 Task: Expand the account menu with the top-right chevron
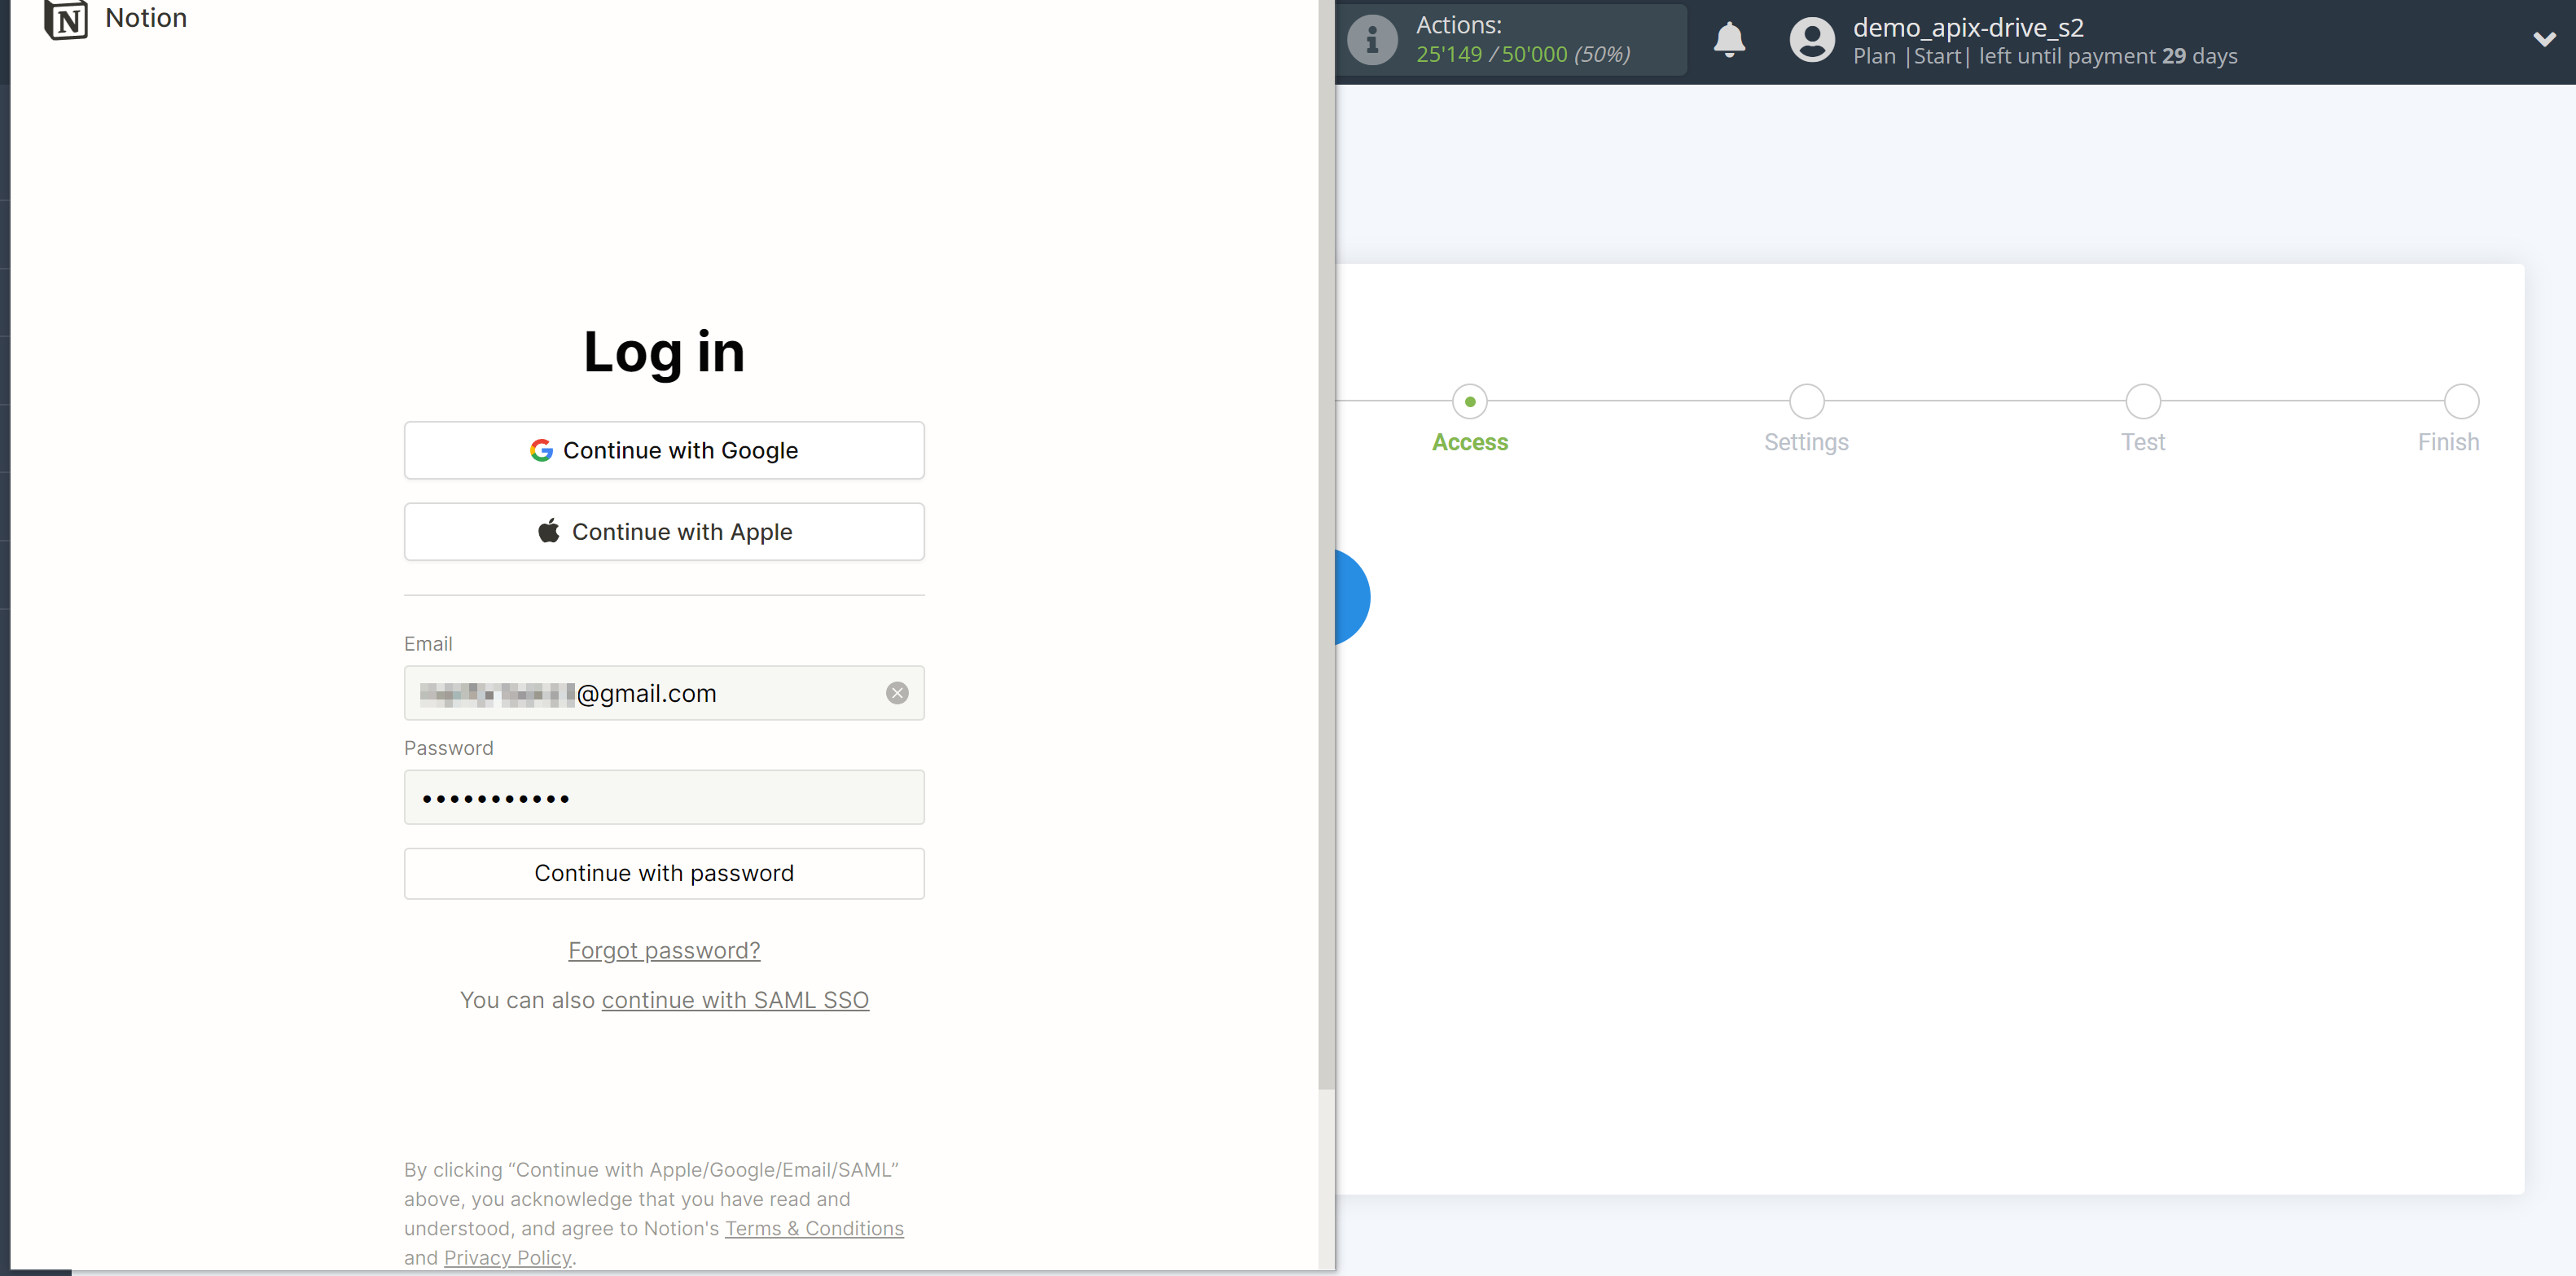pos(2547,40)
